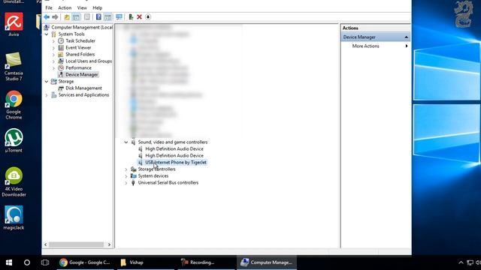Open Camtasia Studio 7 desktop shortcut
Screen dimensions: 481x270
(x=14, y=67)
